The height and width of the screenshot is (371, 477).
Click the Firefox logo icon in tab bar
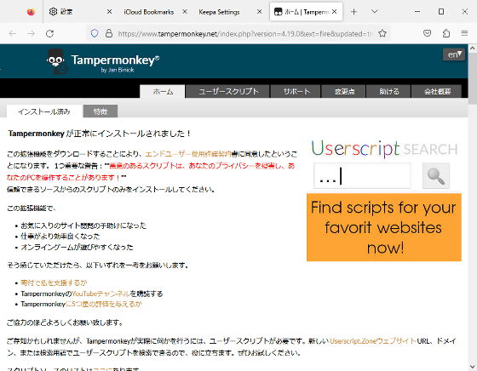31,12
